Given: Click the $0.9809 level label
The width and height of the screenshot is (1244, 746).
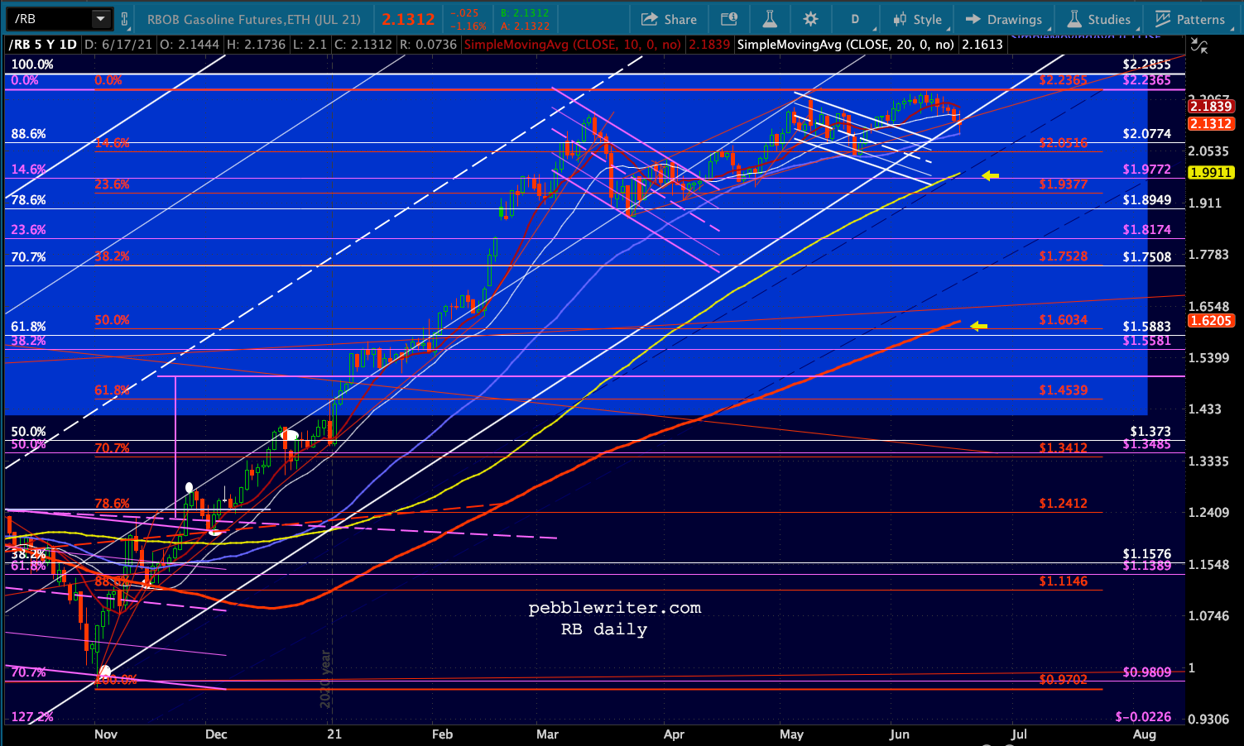Looking at the screenshot, I should 1147,672.
